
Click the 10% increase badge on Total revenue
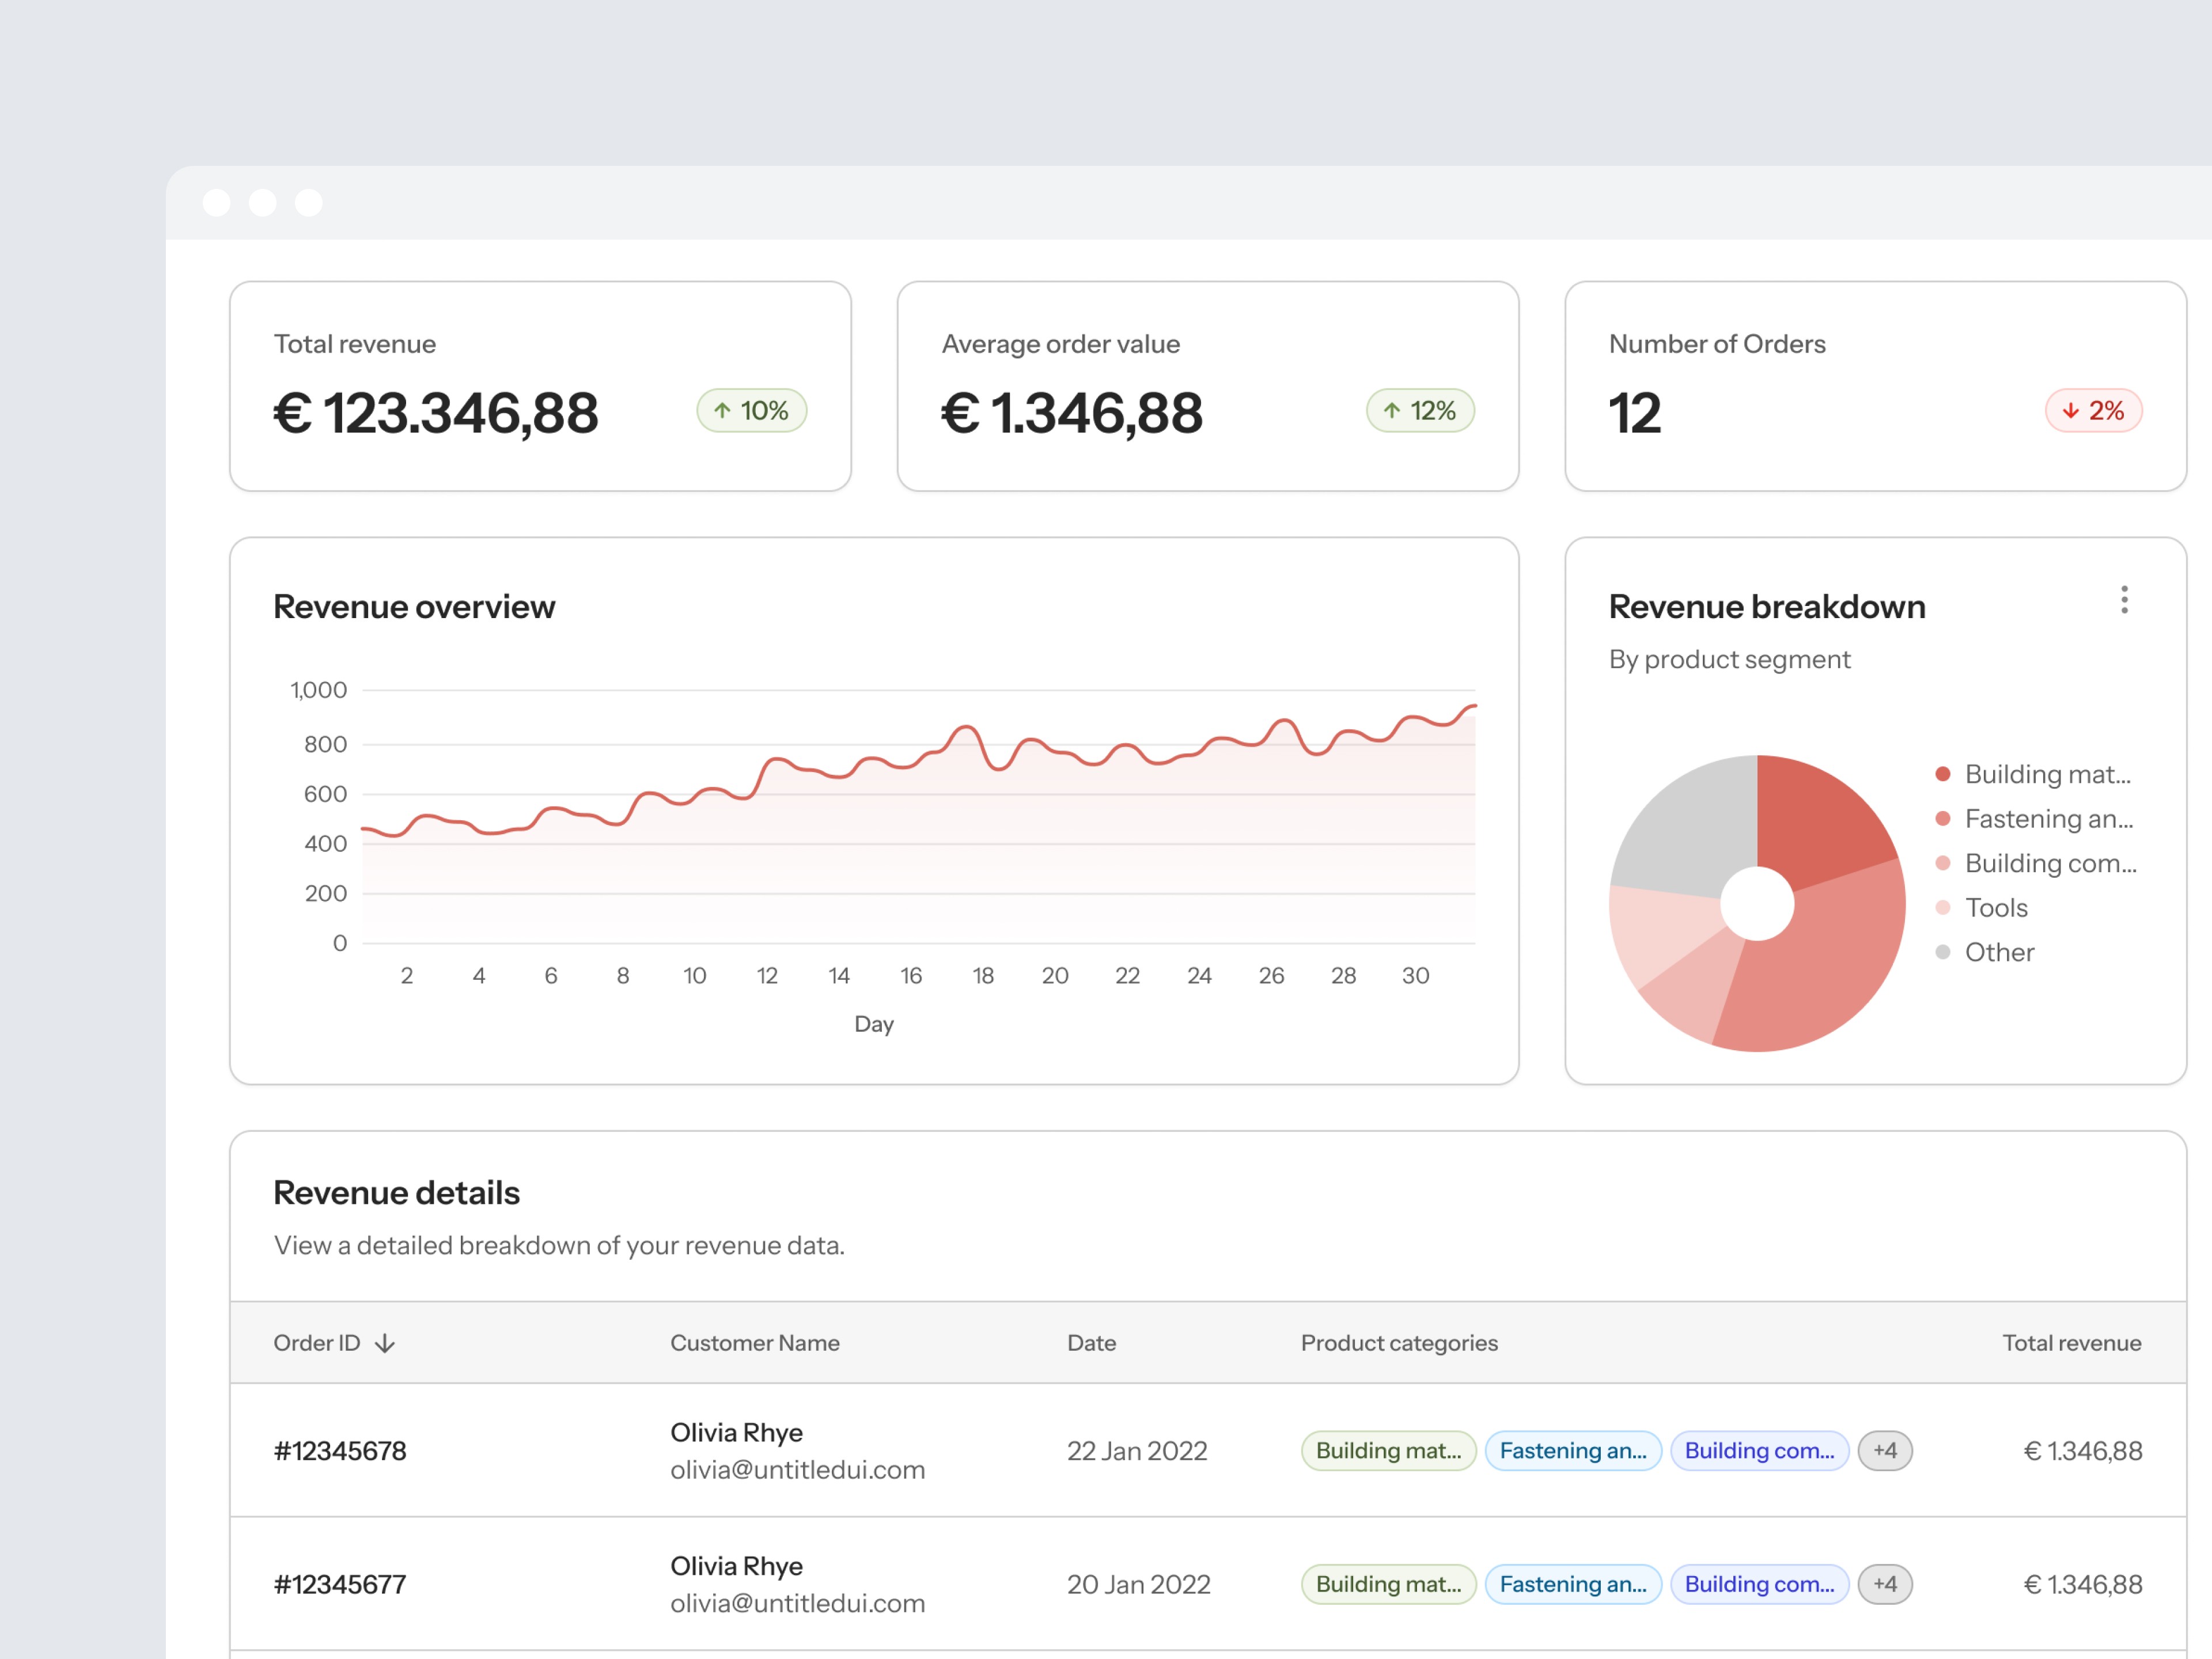click(x=752, y=411)
